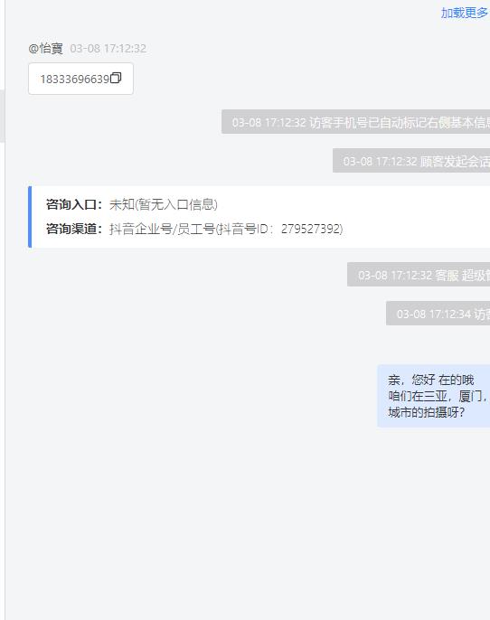Click the 咨询入口 label in info card
The width and height of the screenshot is (490, 620).
pos(74,205)
